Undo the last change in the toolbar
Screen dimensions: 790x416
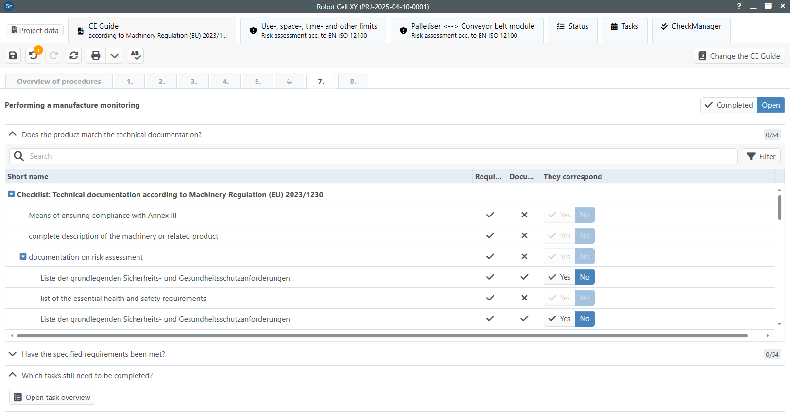34,56
